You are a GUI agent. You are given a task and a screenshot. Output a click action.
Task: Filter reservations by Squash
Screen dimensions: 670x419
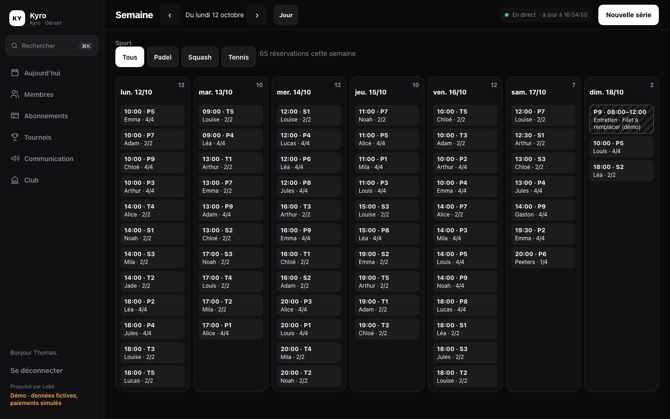click(x=200, y=57)
